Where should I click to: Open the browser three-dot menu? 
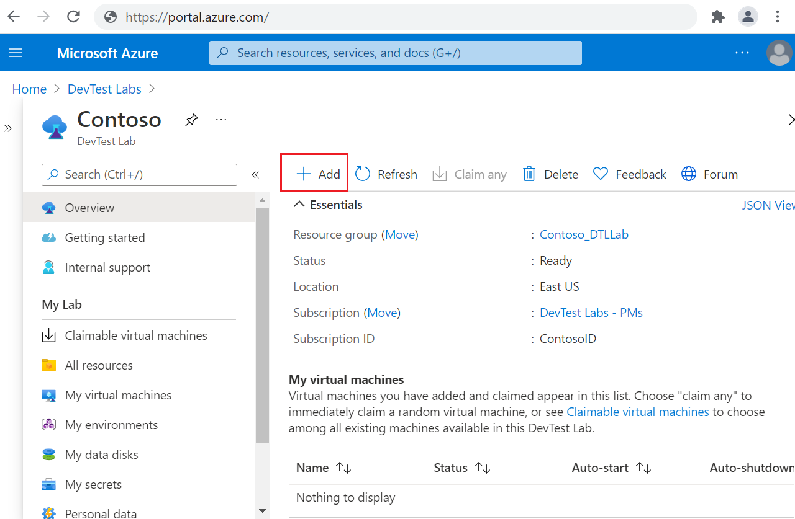point(778,17)
